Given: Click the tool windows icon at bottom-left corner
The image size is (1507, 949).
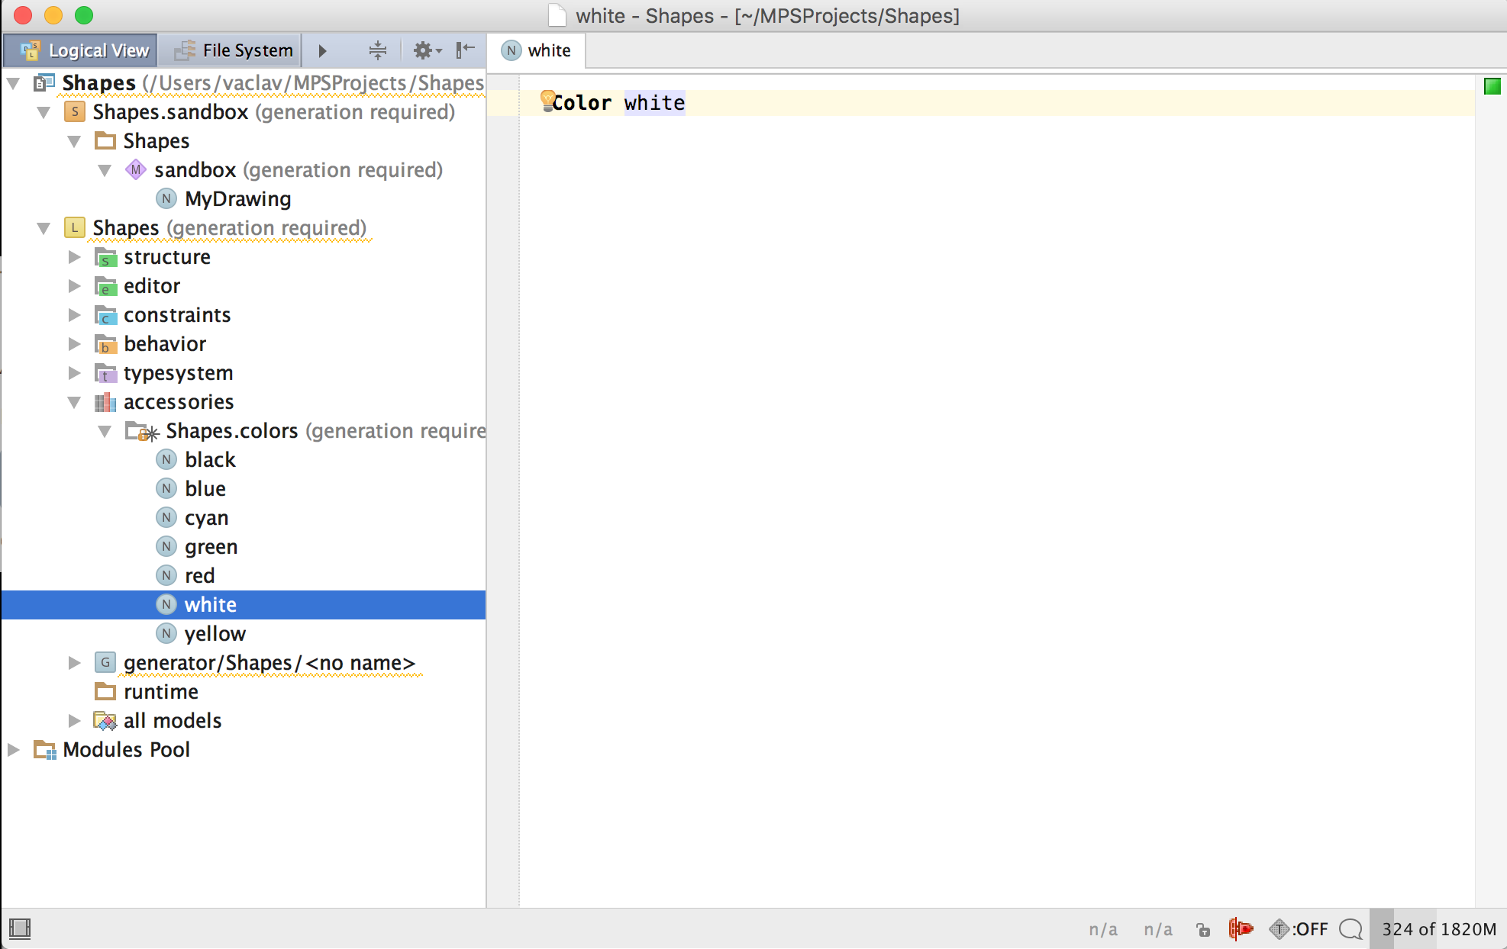Looking at the screenshot, I should tap(20, 928).
